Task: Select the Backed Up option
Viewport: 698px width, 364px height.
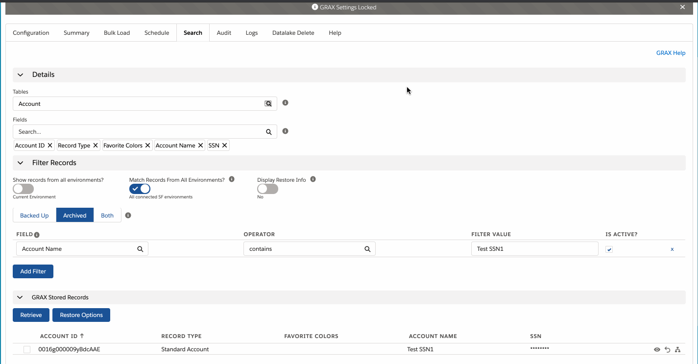Action: click(34, 216)
